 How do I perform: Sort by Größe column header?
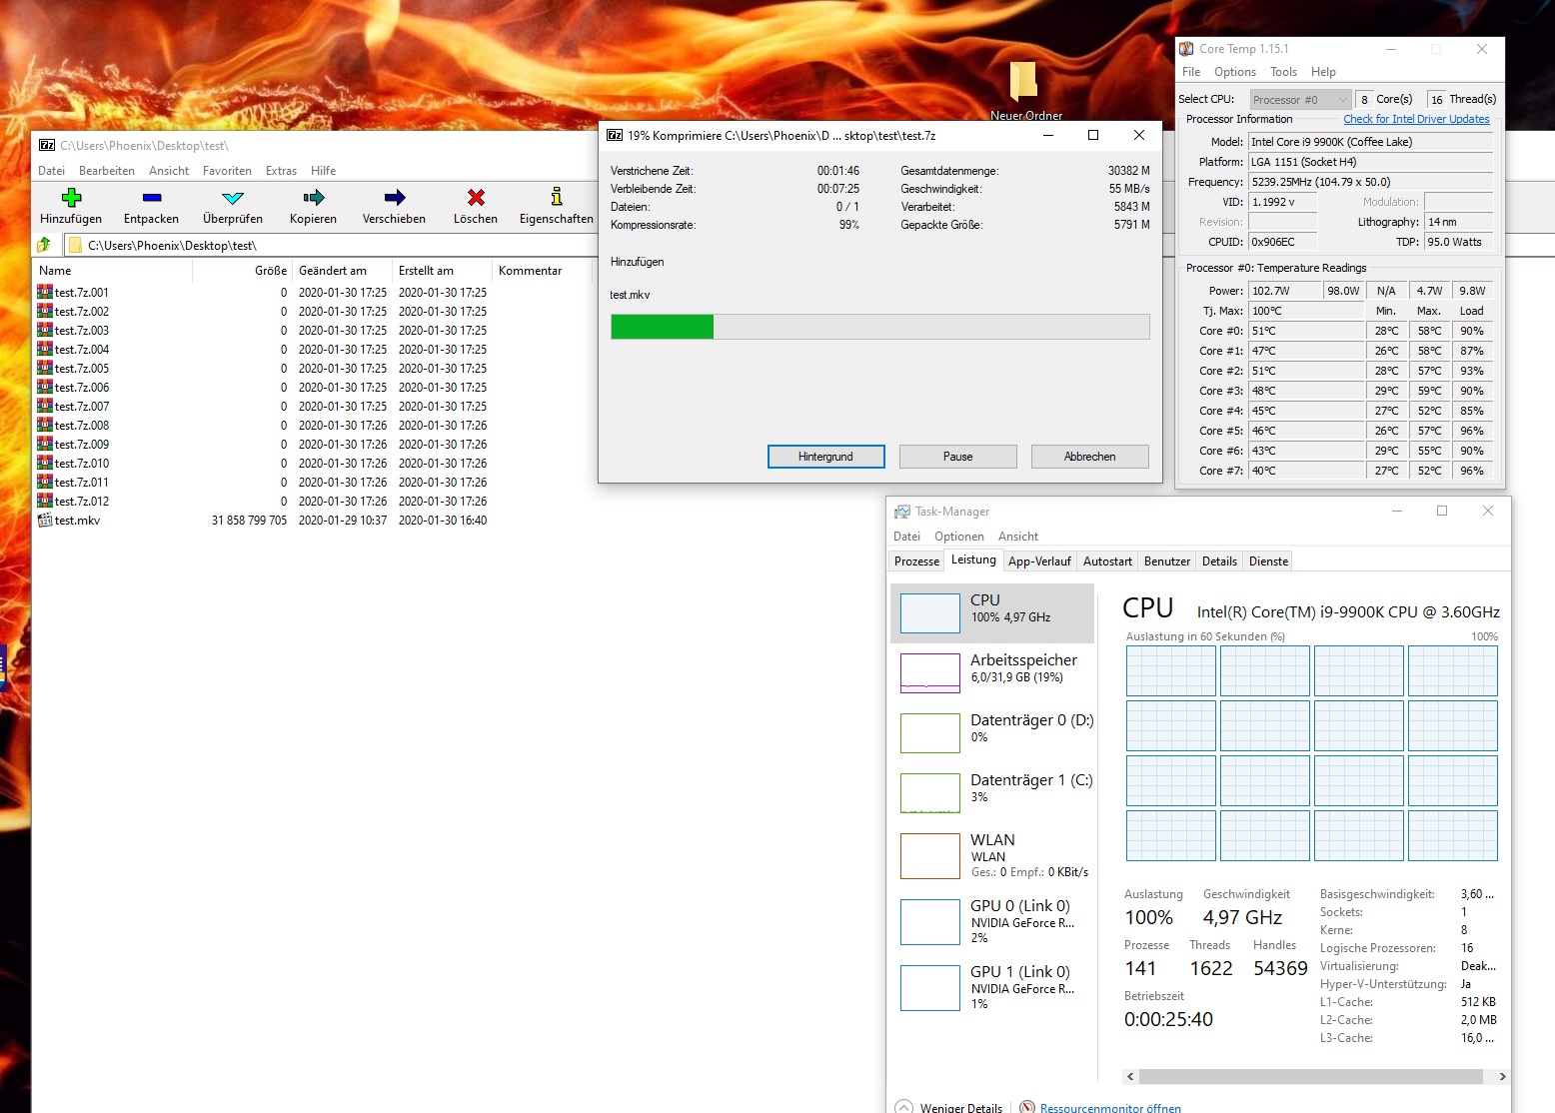click(x=242, y=271)
